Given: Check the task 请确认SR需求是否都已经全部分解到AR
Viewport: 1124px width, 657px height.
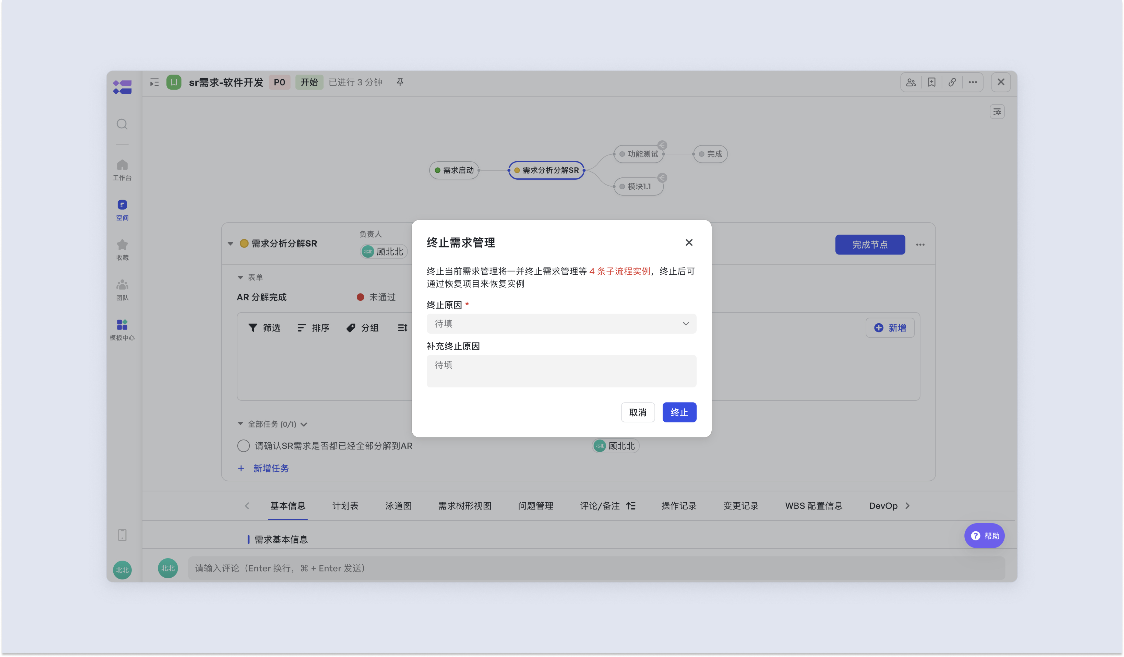Looking at the screenshot, I should [x=244, y=446].
